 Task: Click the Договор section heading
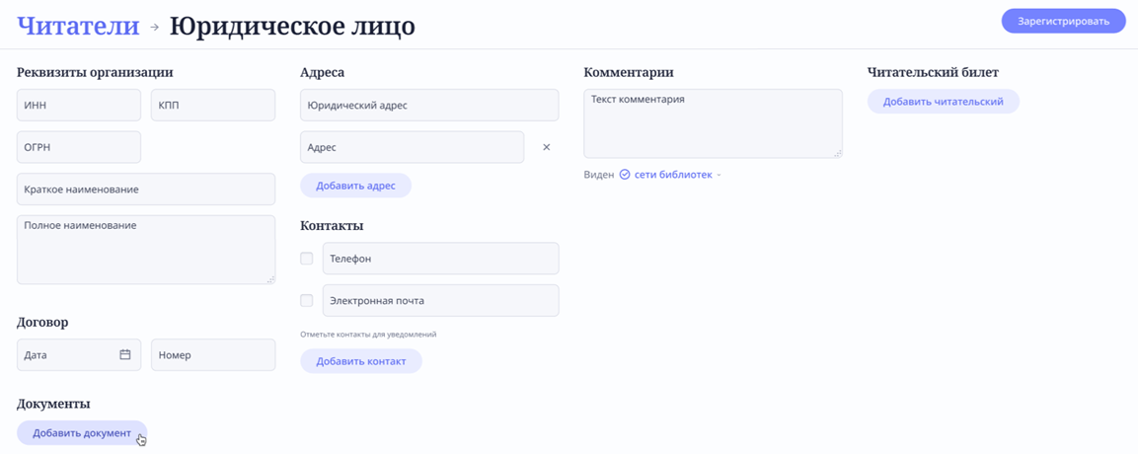click(x=42, y=322)
